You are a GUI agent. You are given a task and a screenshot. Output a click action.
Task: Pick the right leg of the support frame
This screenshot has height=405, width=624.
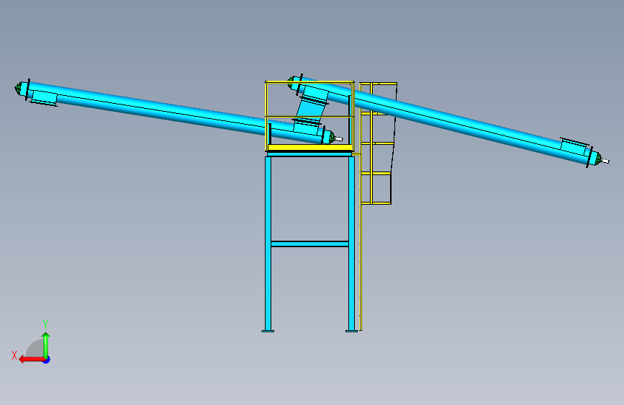pyautogui.click(x=351, y=243)
